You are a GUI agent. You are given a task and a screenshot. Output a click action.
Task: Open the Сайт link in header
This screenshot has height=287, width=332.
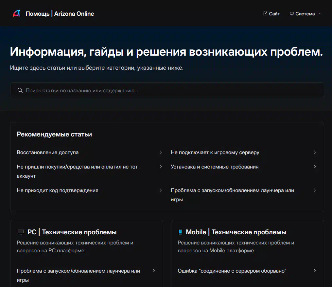[272, 14]
